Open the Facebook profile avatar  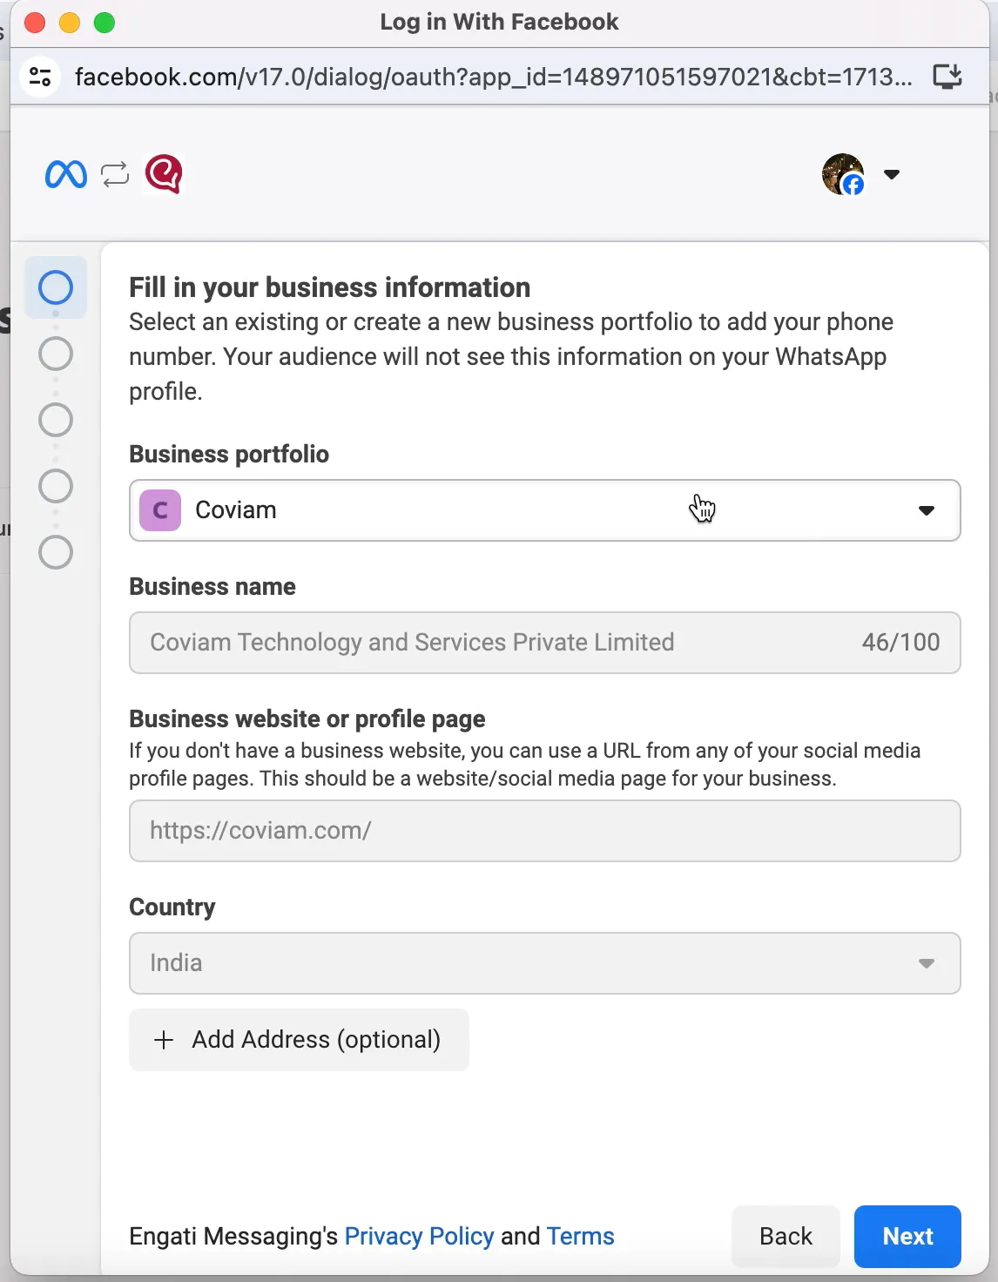(843, 174)
